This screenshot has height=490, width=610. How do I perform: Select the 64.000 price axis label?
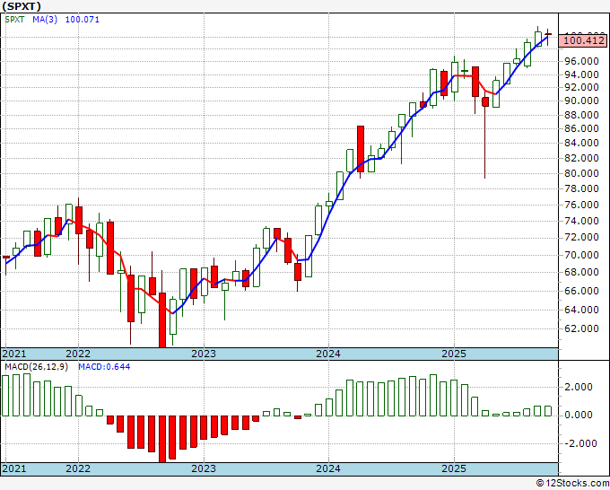pos(581,310)
